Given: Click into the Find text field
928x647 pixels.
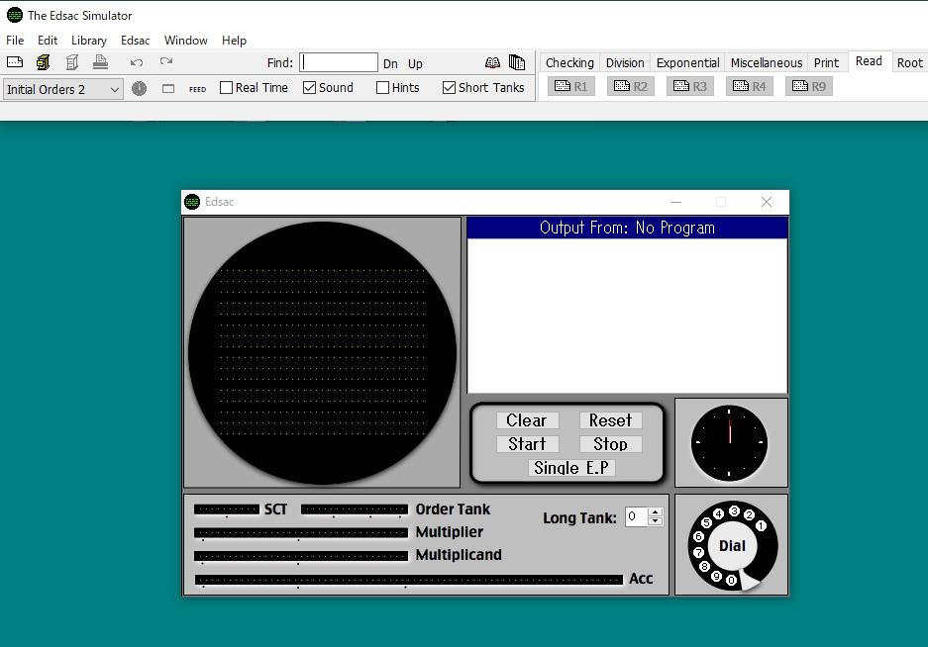Looking at the screenshot, I should coord(339,62).
